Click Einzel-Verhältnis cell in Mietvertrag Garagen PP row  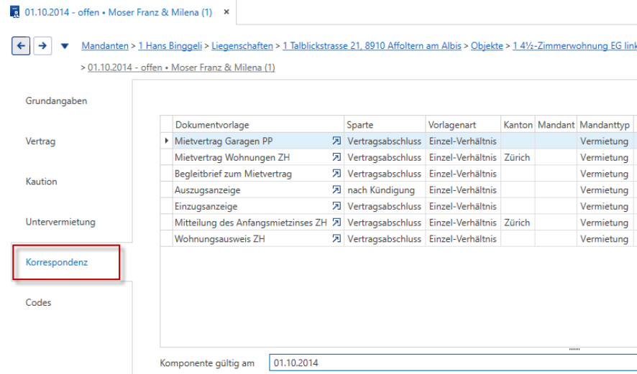pyautogui.click(x=463, y=141)
